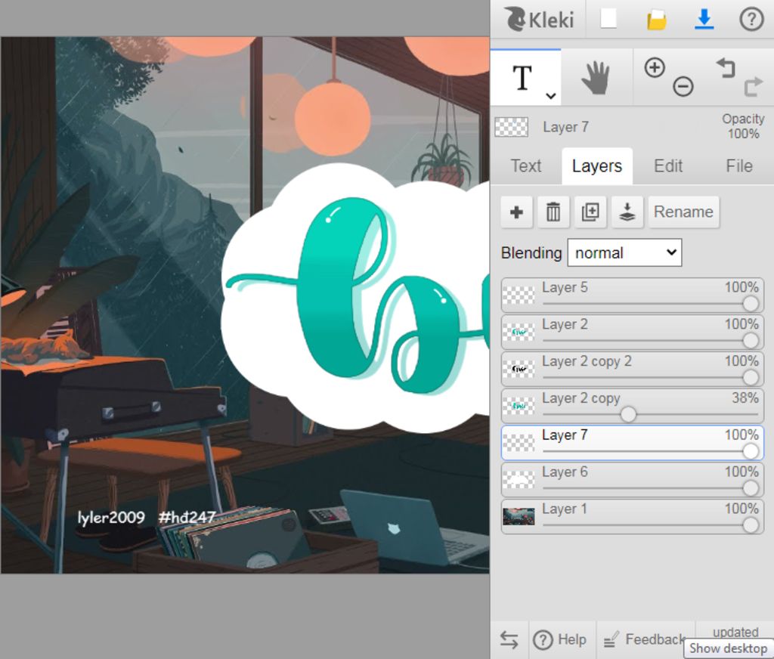Delete the layer using the trash icon
The width and height of the screenshot is (774, 659).
553,212
